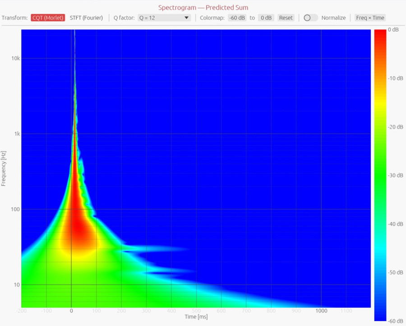Screen dimensions: 406x326
Task: Click the color scale bar legend
Action: pos(380,175)
